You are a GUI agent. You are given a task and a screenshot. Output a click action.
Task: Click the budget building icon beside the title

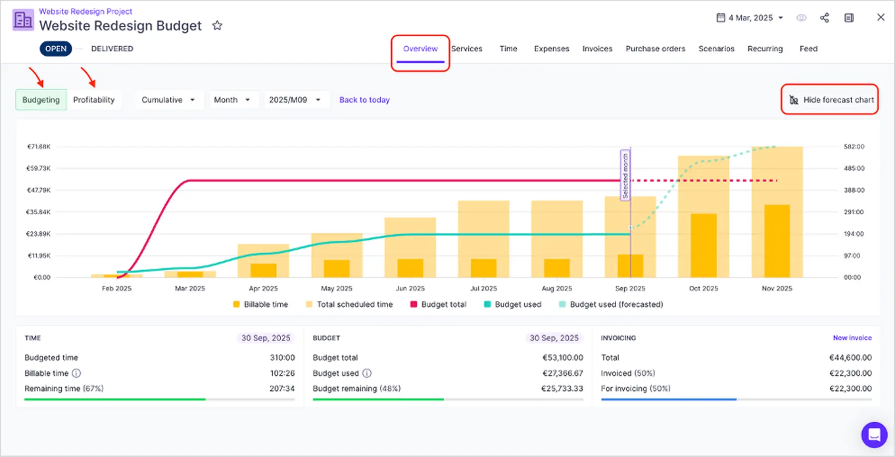pyautogui.click(x=23, y=20)
